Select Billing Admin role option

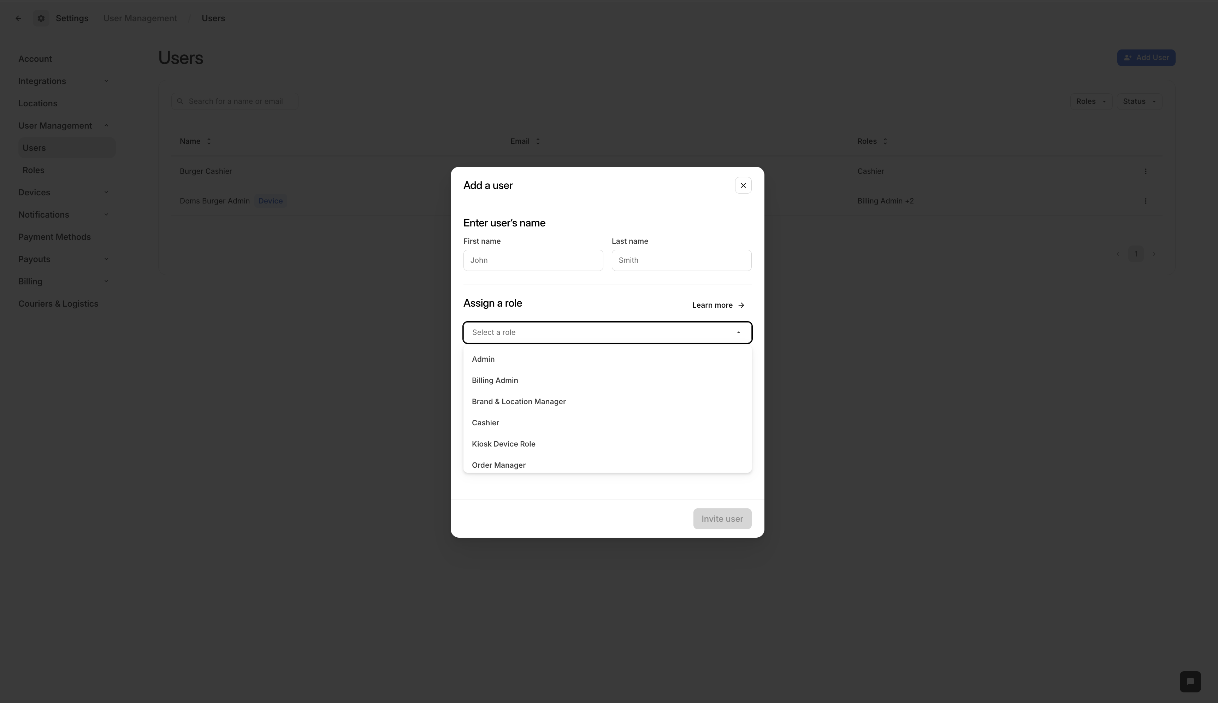click(607, 380)
